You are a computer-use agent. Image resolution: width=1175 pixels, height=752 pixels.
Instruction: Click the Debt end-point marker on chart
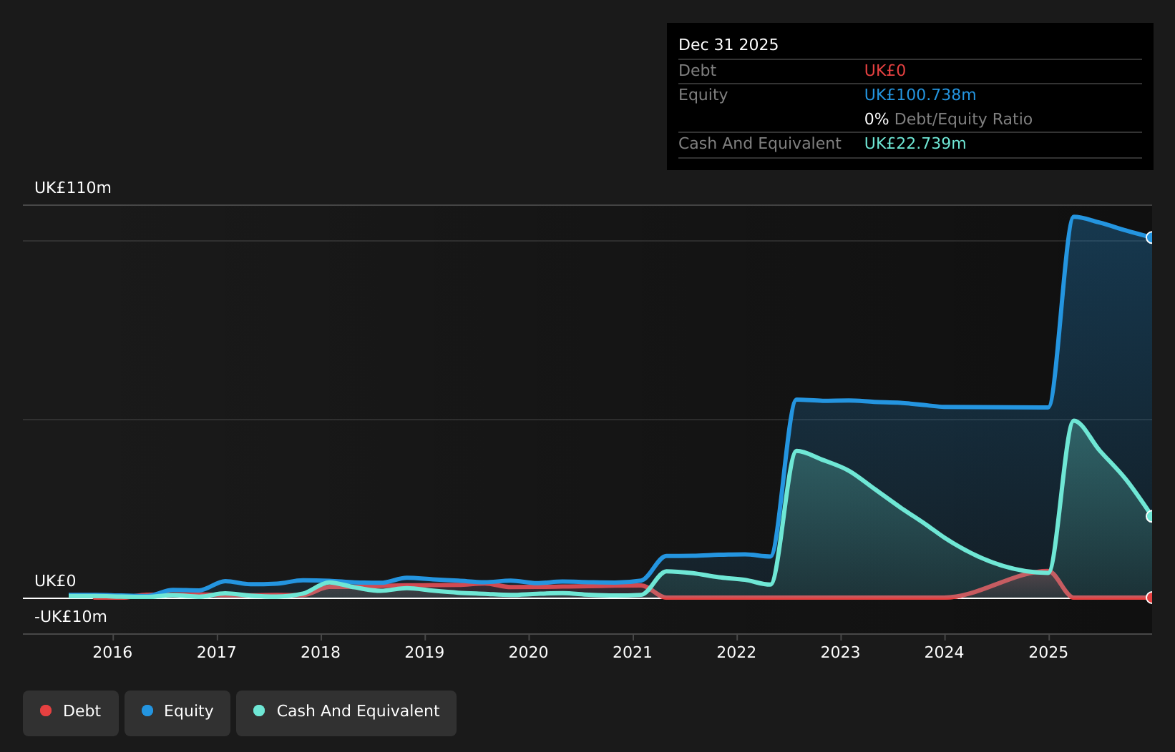pyautogui.click(x=1151, y=598)
